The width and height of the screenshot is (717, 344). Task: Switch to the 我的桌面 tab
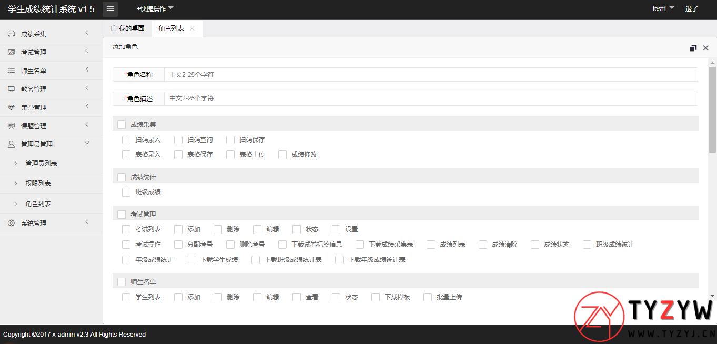[127, 28]
